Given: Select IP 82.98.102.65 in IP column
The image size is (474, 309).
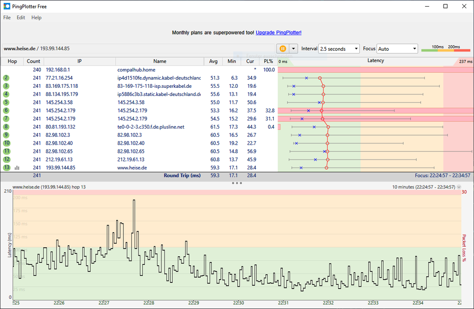Looking at the screenshot, I should [59, 151].
